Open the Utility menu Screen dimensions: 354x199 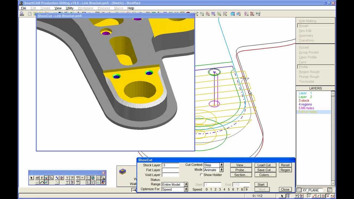pyautogui.click(x=69, y=8)
